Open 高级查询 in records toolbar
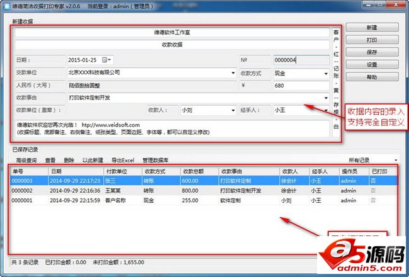This screenshot has height=277, width=409. pyautogui.click(x=26, y=161)
